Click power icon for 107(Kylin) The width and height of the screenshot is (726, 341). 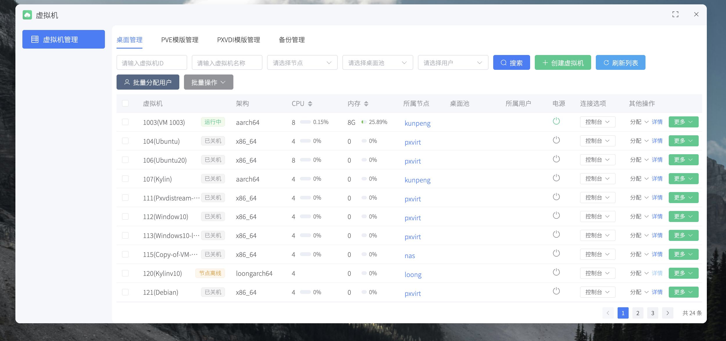[556, 178]
